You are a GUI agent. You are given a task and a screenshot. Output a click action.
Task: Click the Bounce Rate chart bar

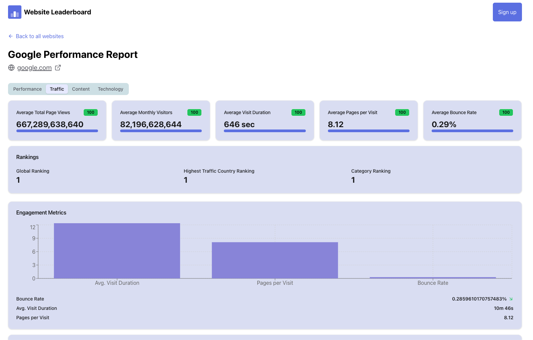[433, 278]
